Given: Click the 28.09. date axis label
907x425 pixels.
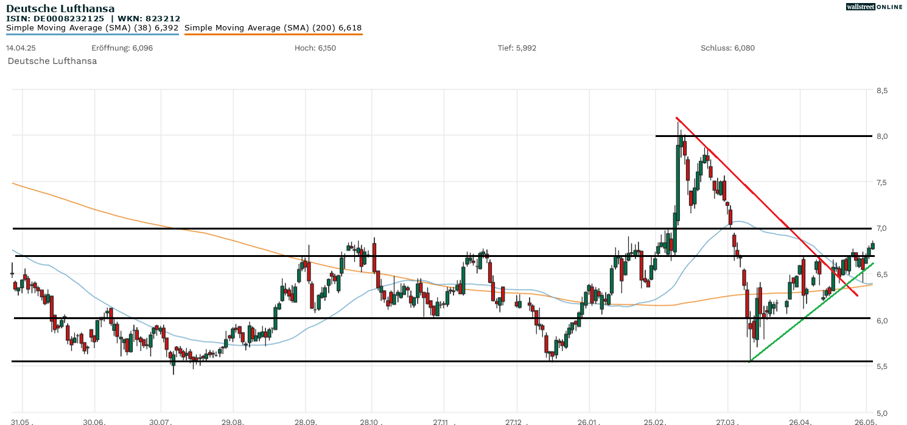Looking at the screenshot, I should (x=305, y=421).
